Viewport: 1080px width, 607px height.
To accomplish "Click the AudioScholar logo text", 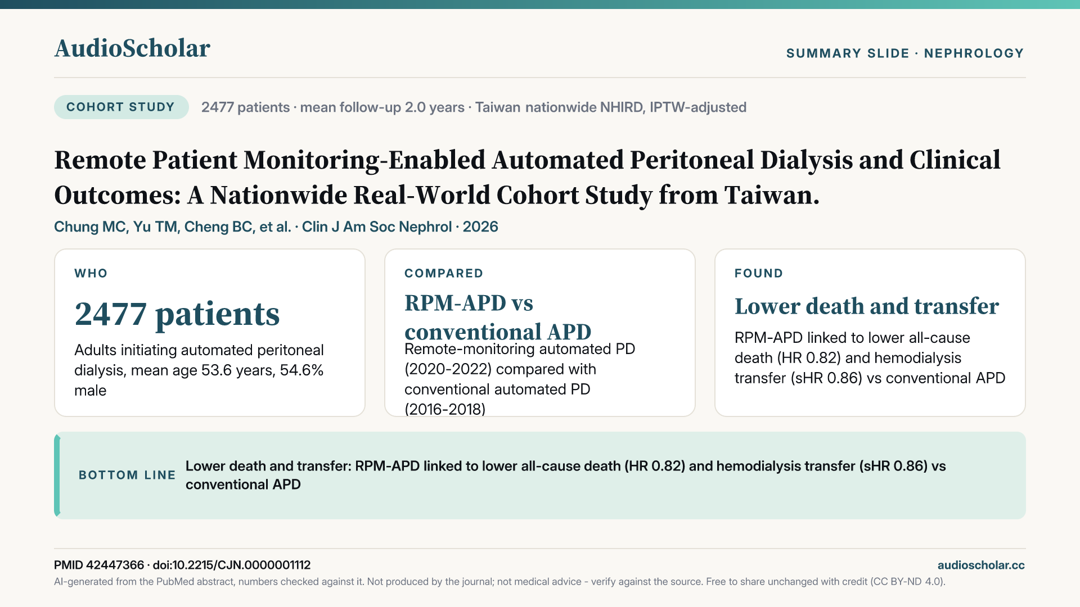I will [x=132, y=48].
